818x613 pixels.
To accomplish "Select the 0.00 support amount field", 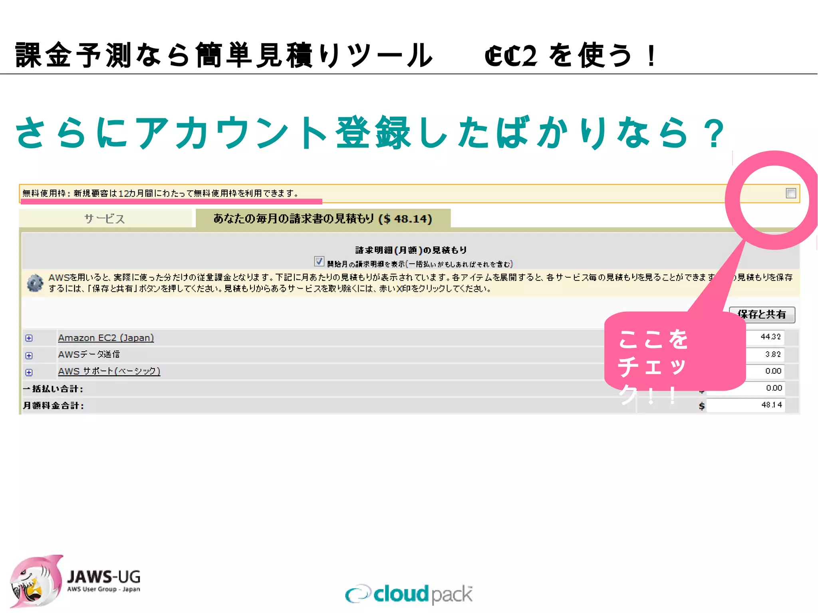I will coord(765,371).
